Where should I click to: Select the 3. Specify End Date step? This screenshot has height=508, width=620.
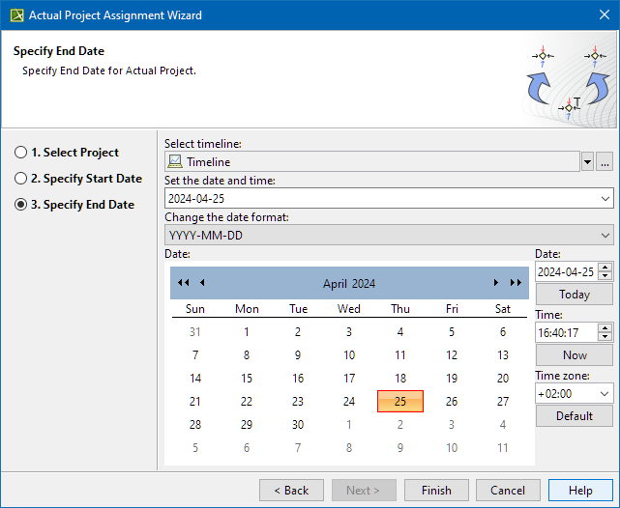[21, 205]
